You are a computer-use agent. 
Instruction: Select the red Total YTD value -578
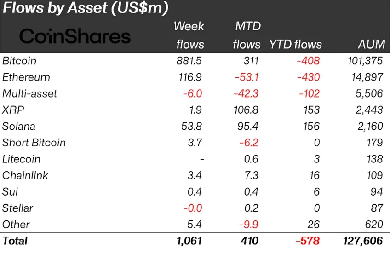(x=307, y=241)
